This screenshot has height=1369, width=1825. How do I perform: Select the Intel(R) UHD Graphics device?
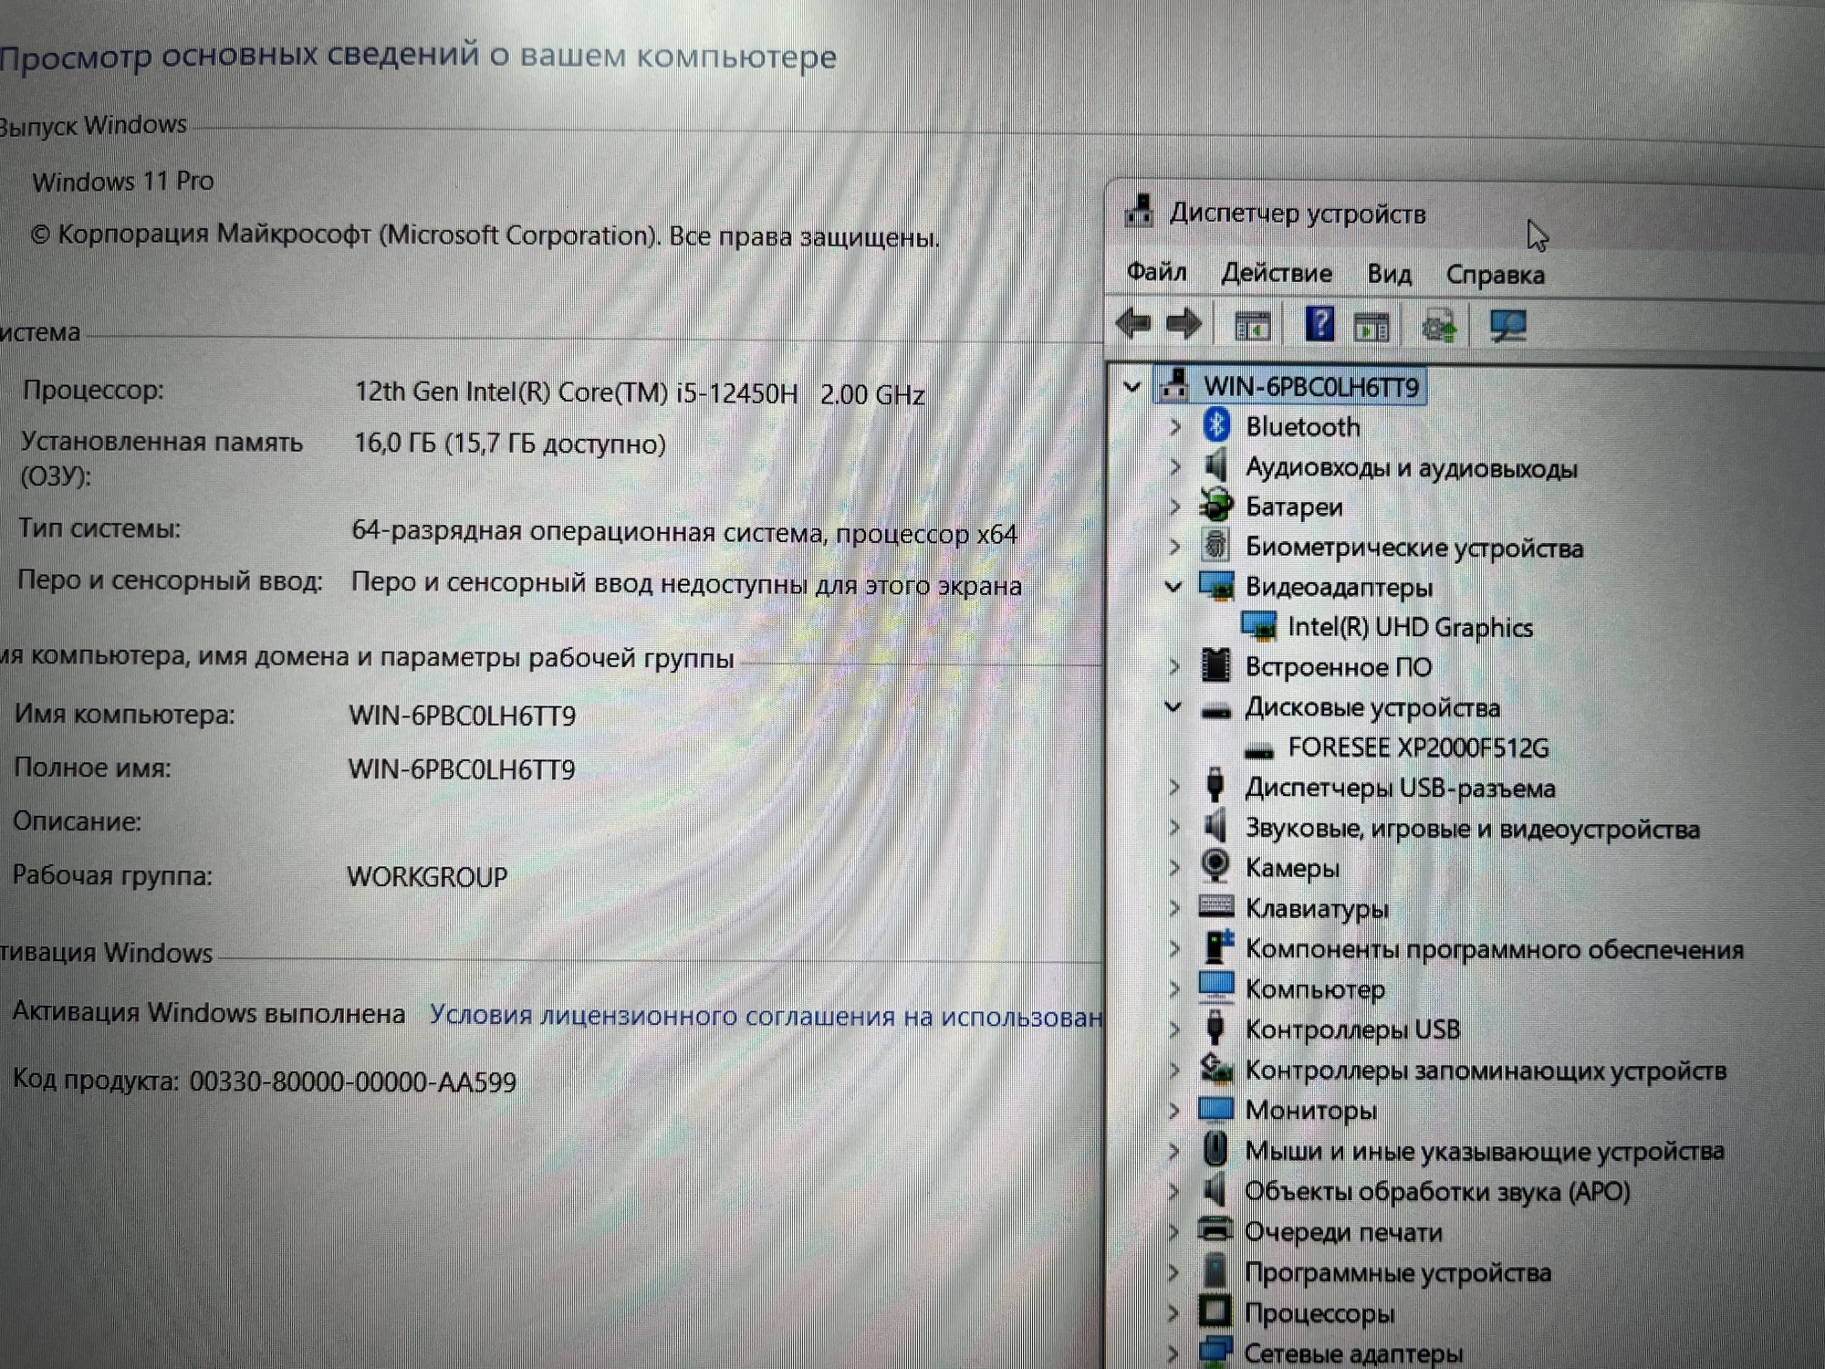[1409, 628]
